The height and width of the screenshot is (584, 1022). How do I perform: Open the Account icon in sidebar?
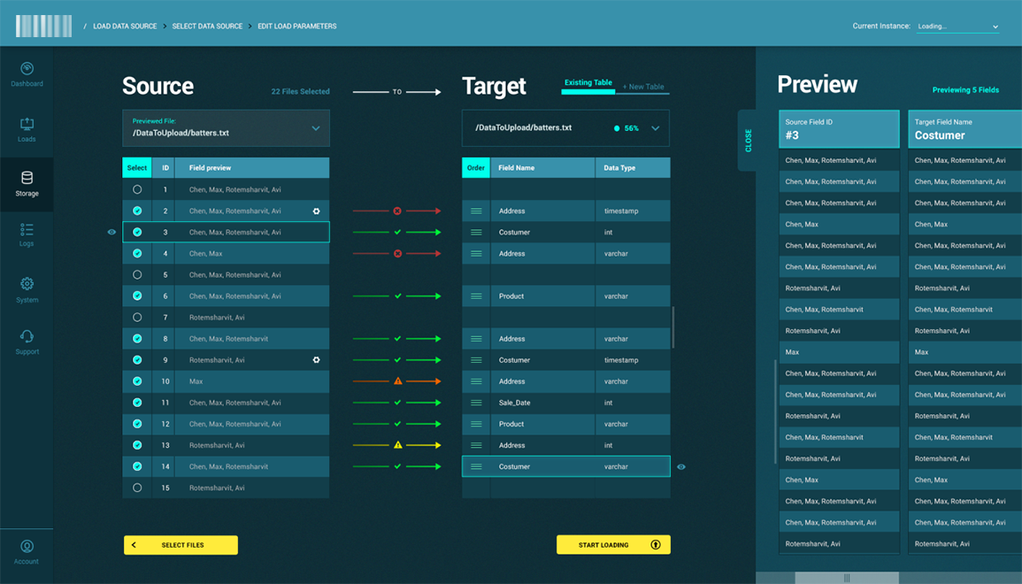(x=27, y=546)
